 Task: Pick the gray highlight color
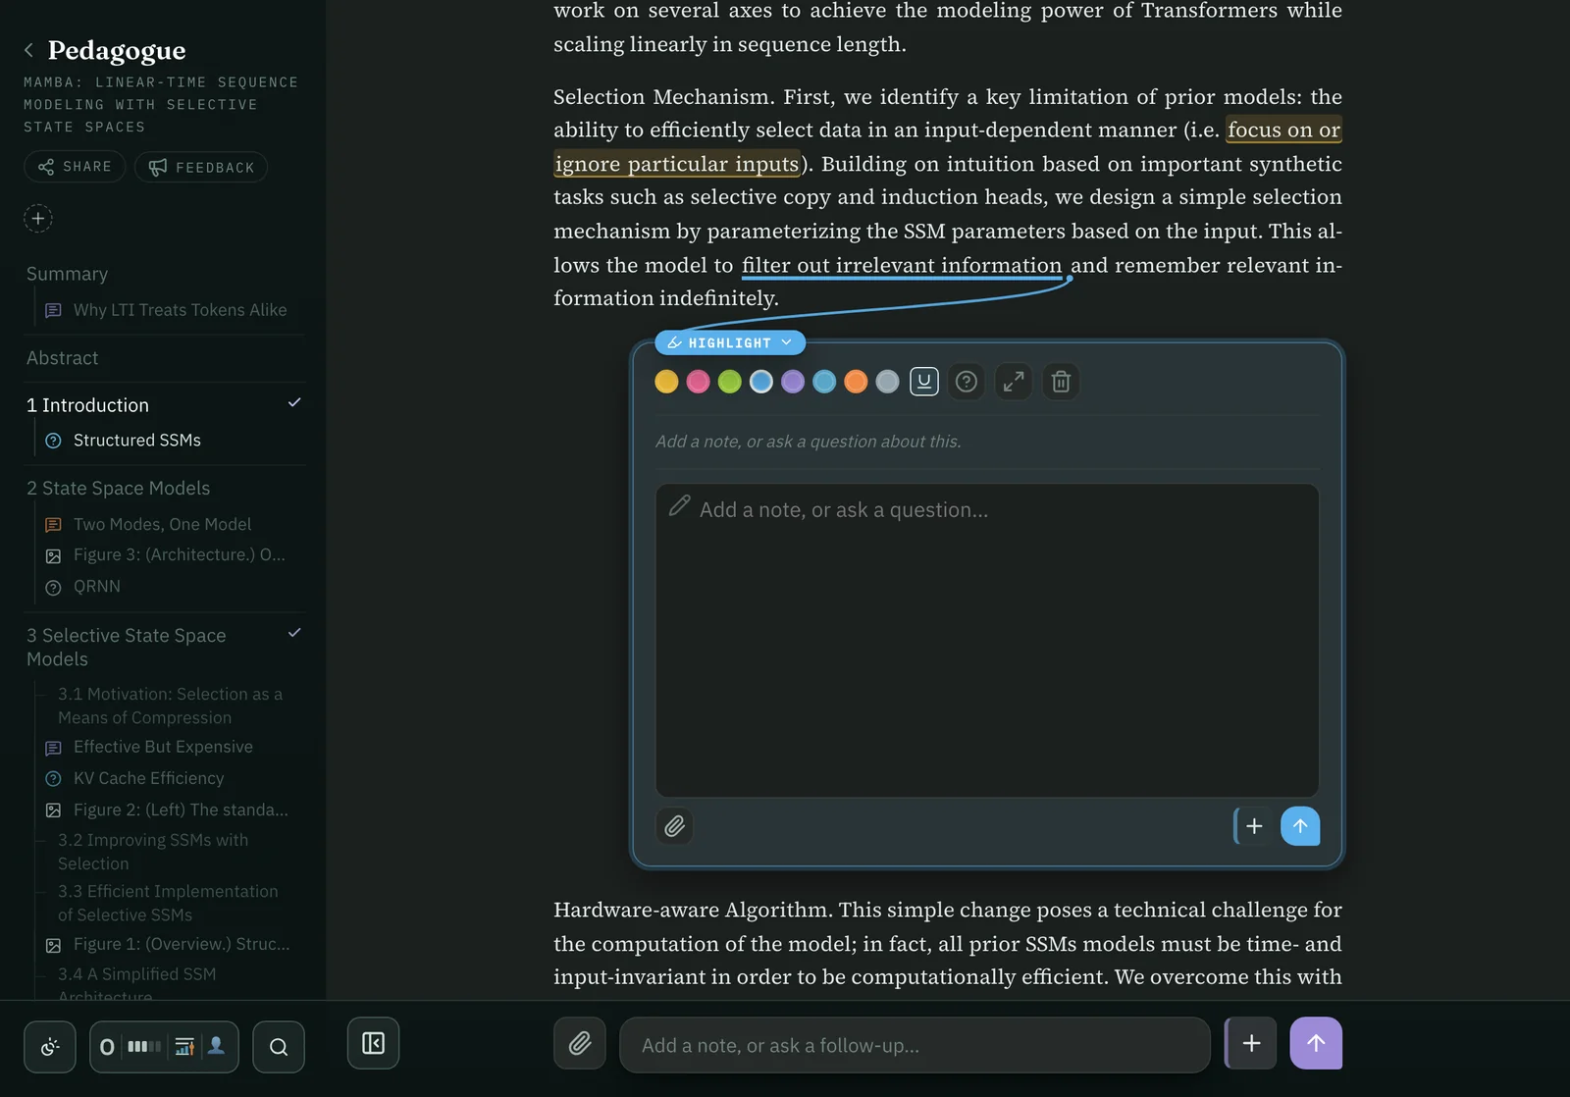pyautogui.click(x=887, y=382)
